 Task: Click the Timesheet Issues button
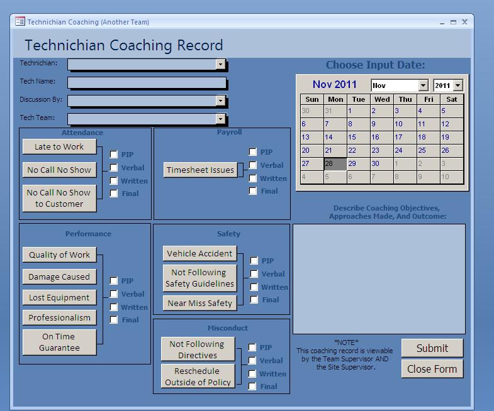click(201, 170)
